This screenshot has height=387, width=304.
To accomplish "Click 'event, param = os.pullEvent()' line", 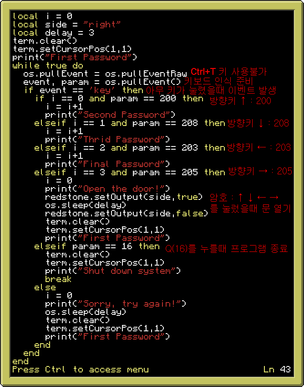I will (102, 82).
